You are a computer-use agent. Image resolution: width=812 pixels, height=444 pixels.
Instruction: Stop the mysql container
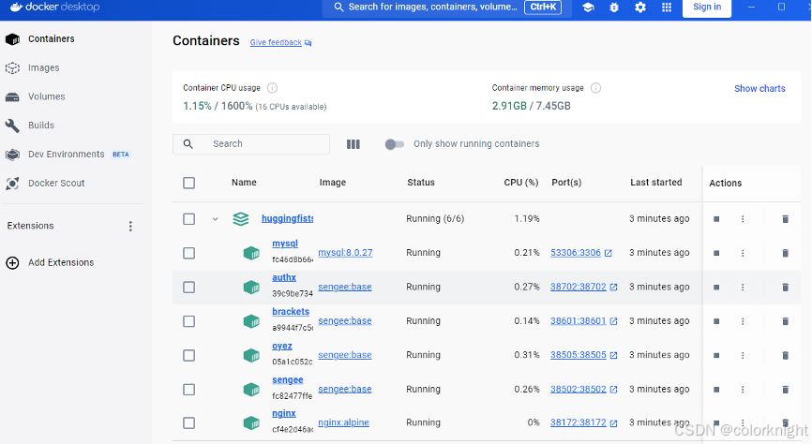coord(716,253)
